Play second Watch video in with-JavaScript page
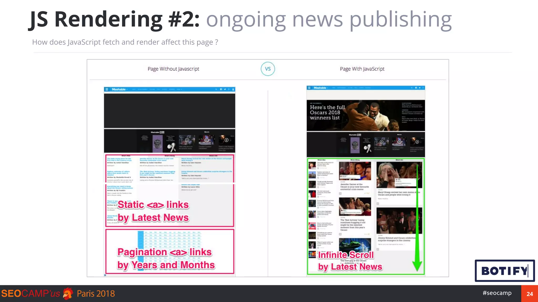 pyautogui.click(x=399, y=142)
